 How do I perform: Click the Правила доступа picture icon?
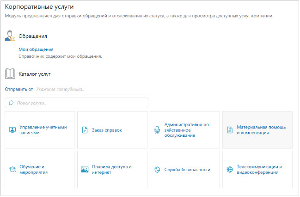click(x=85, y=169)
